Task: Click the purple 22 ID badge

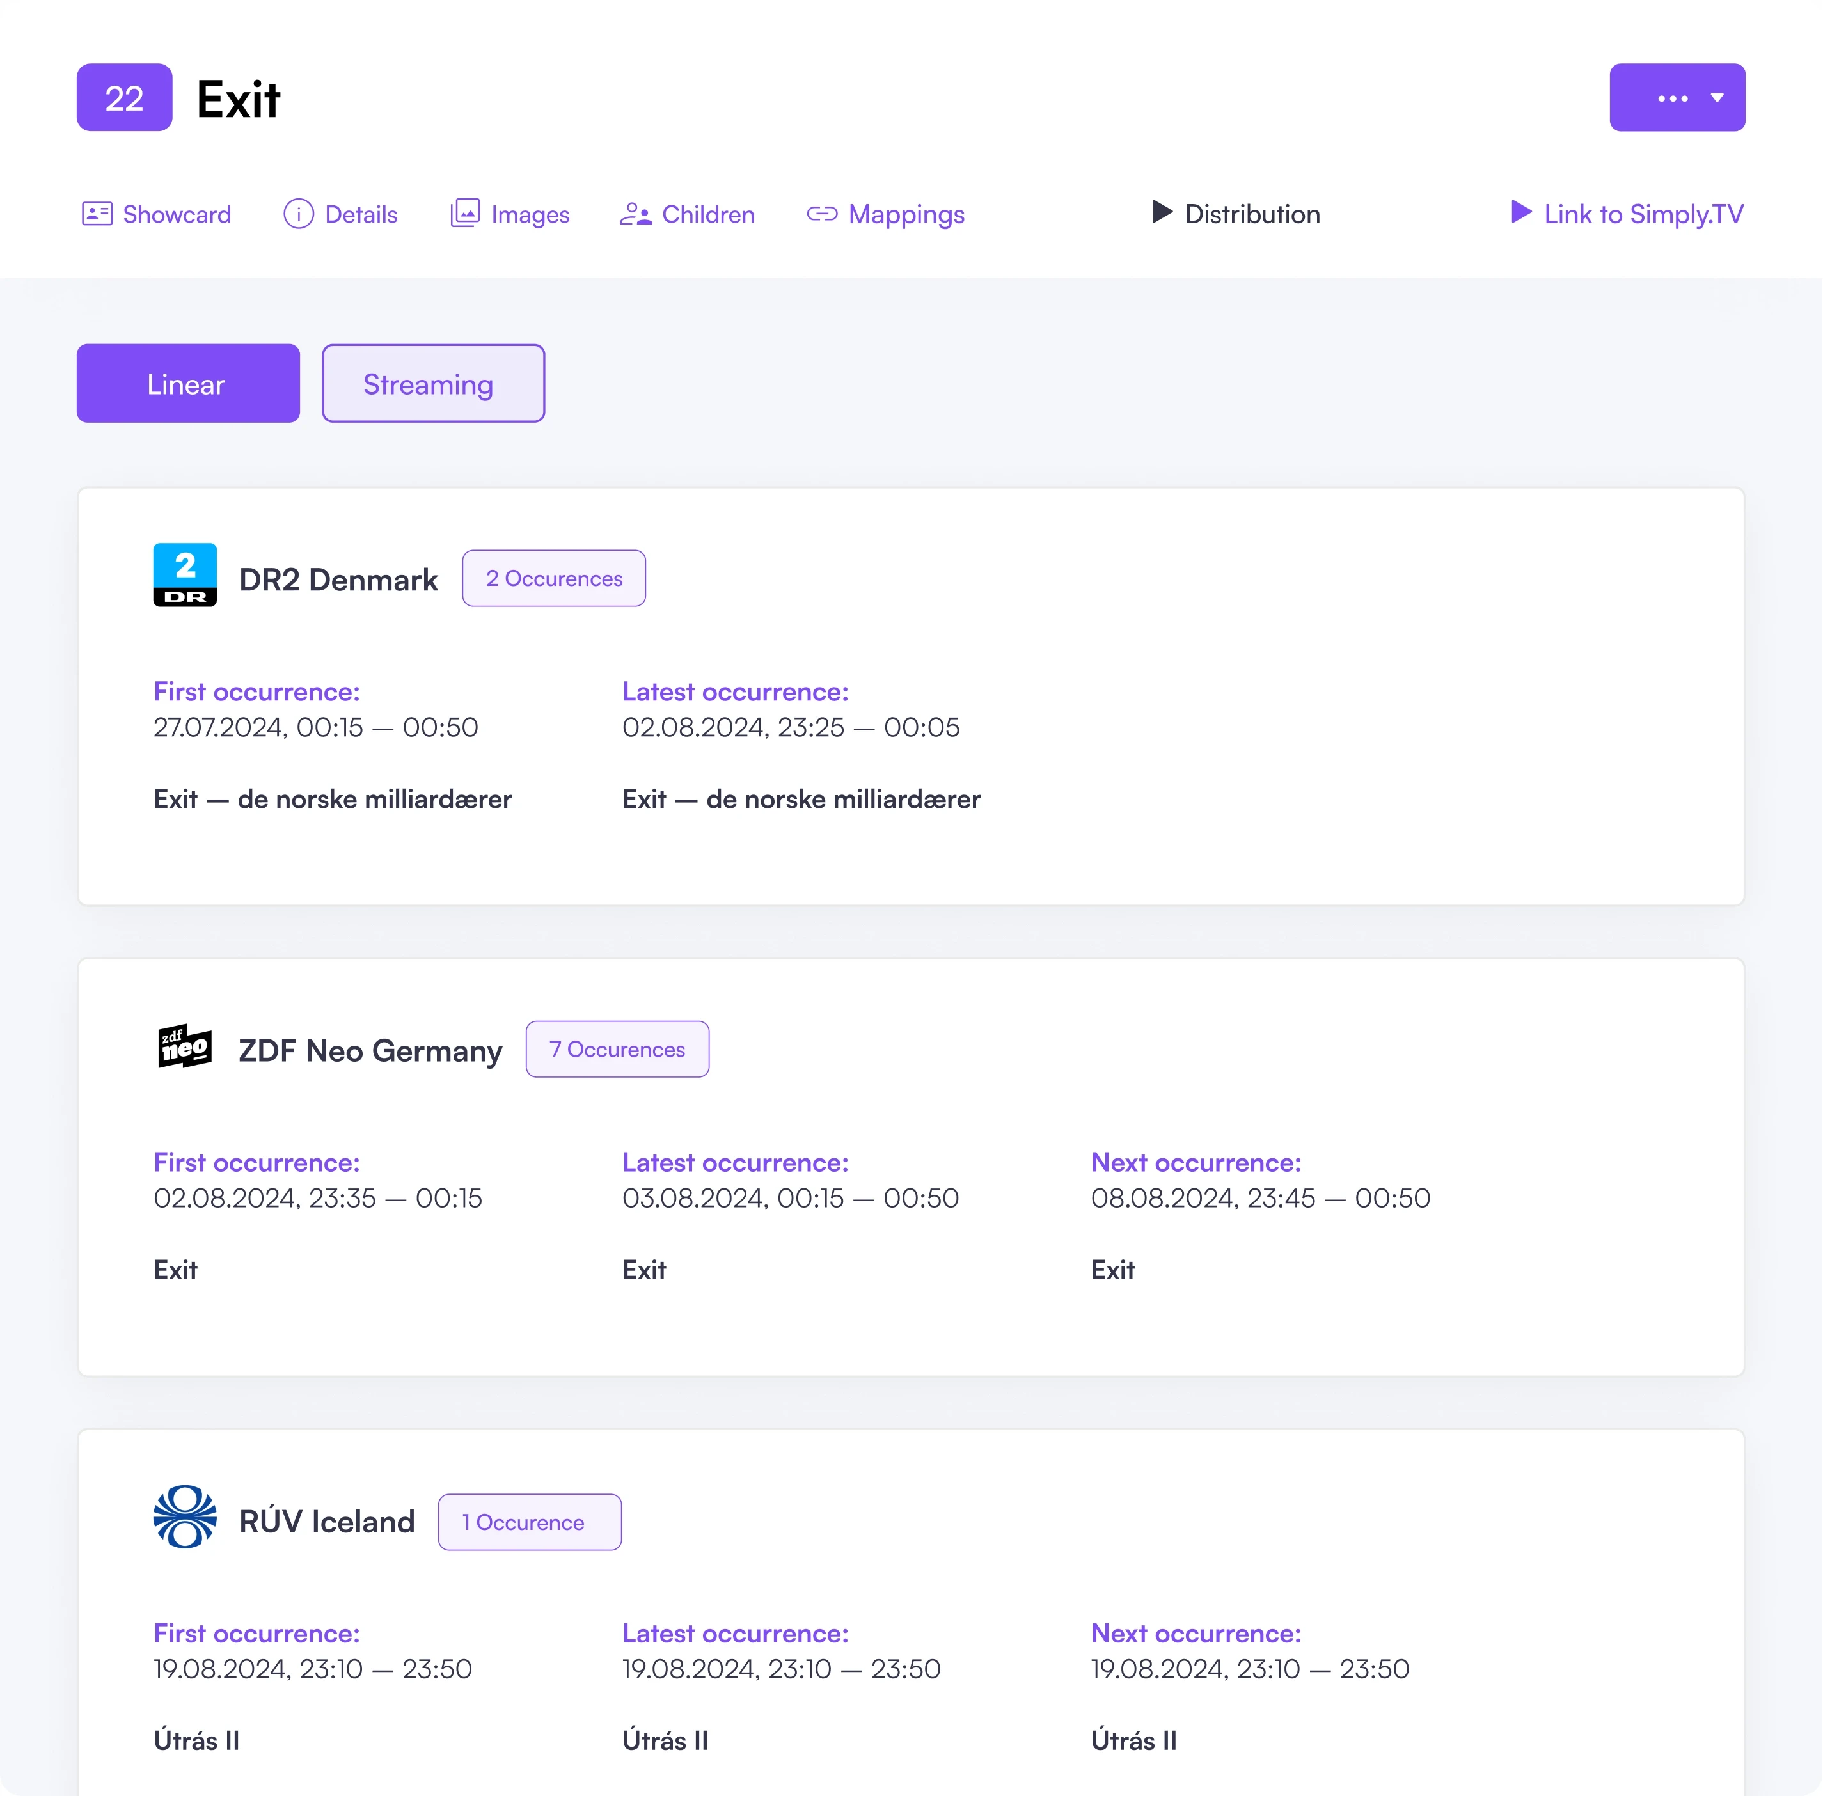Action: [x=123, y=97]
